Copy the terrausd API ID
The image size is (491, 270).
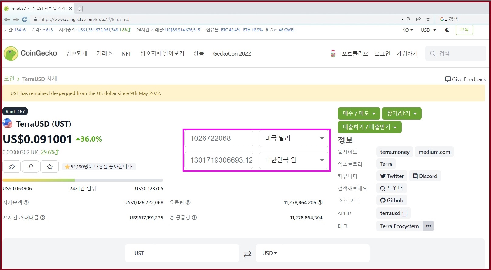[x=404, y=213]
